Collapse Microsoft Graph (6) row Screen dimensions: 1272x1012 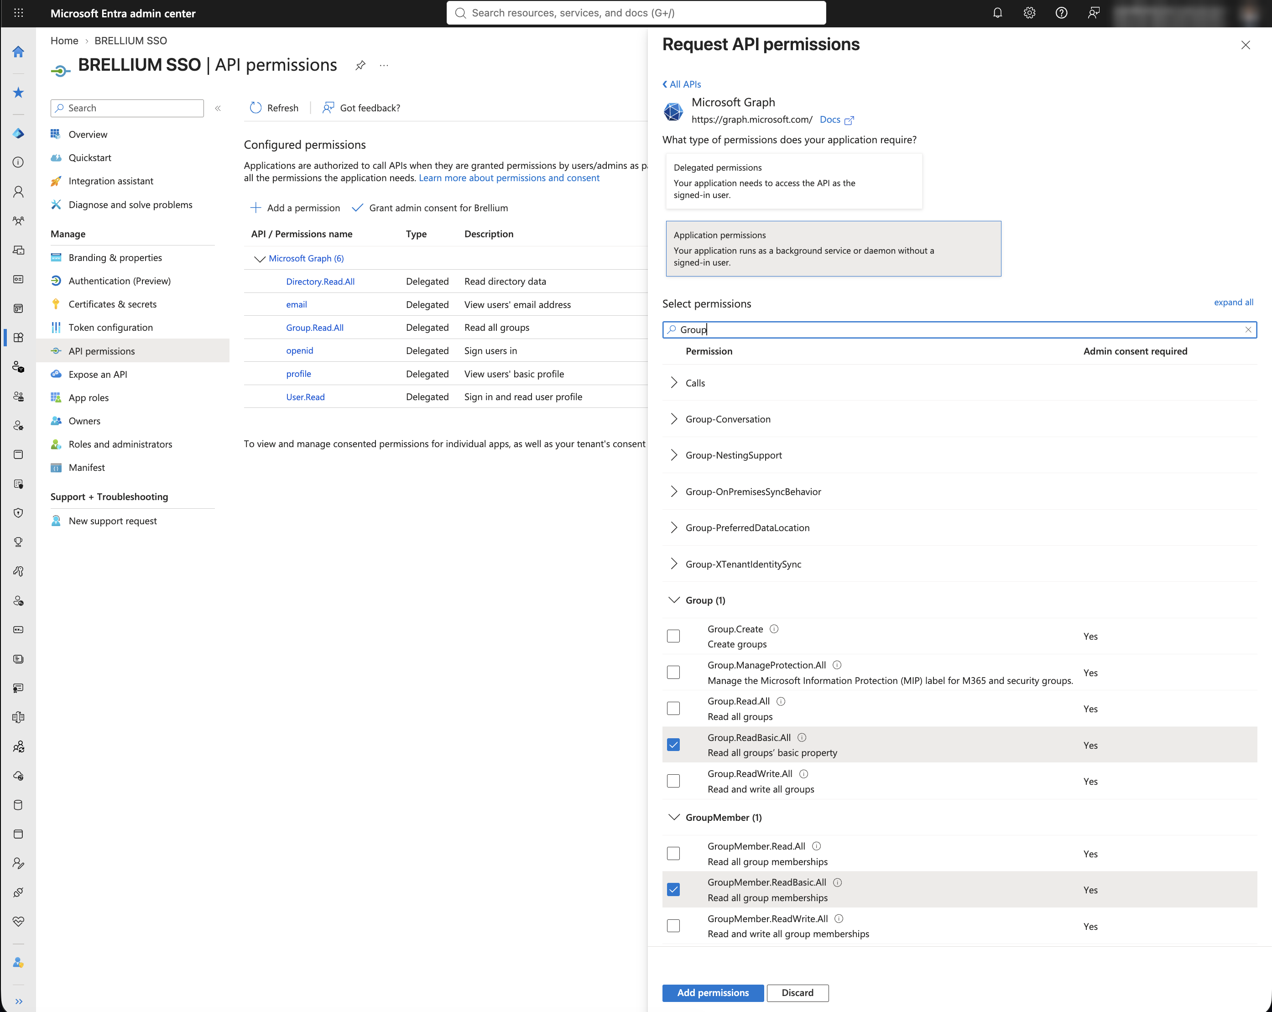pos(260,258)
